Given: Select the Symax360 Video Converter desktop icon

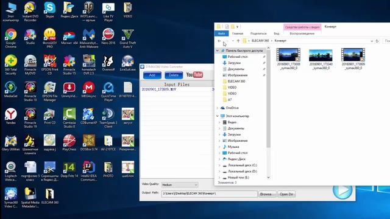Looking at the screenshot, I should (x=11, y=198).
